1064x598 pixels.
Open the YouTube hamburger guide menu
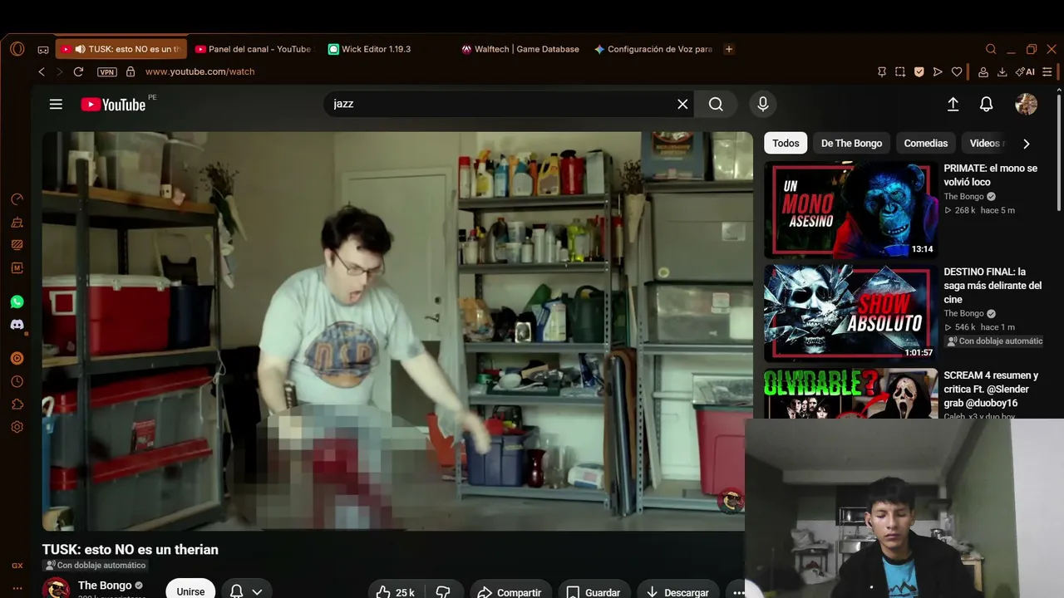56,104
